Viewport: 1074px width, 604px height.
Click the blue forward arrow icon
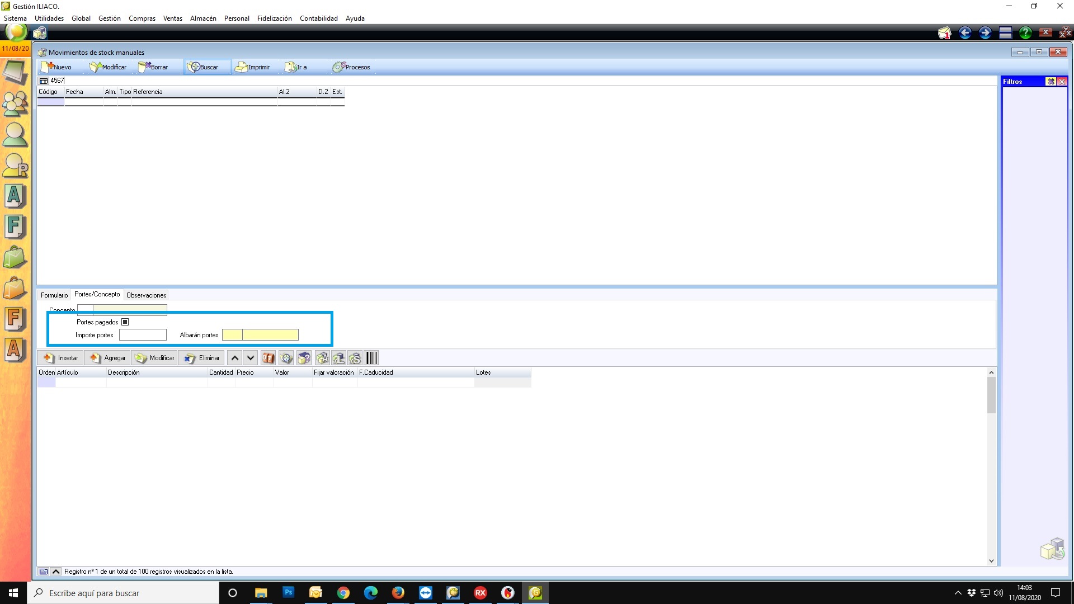click(x=985, y=33)
